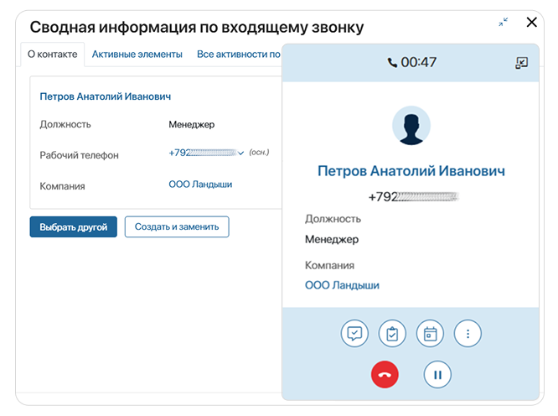Put the call on hold with the pause button
Image resolution: width=558 pixels, height=416 pixels.
pos(437,375)
